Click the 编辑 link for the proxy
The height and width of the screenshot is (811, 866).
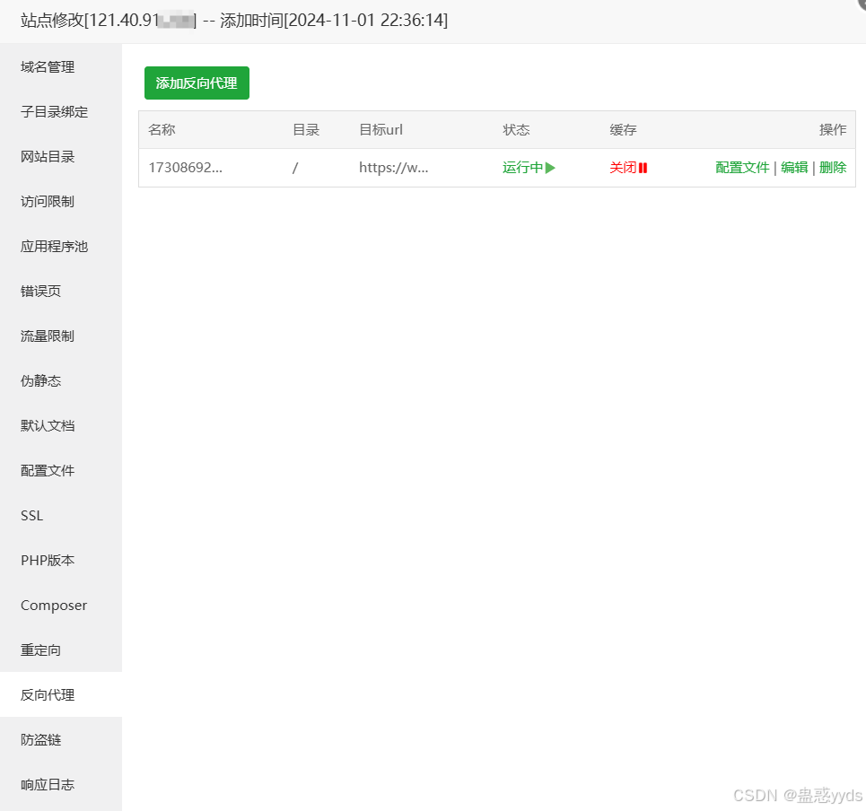pos(794,167)
